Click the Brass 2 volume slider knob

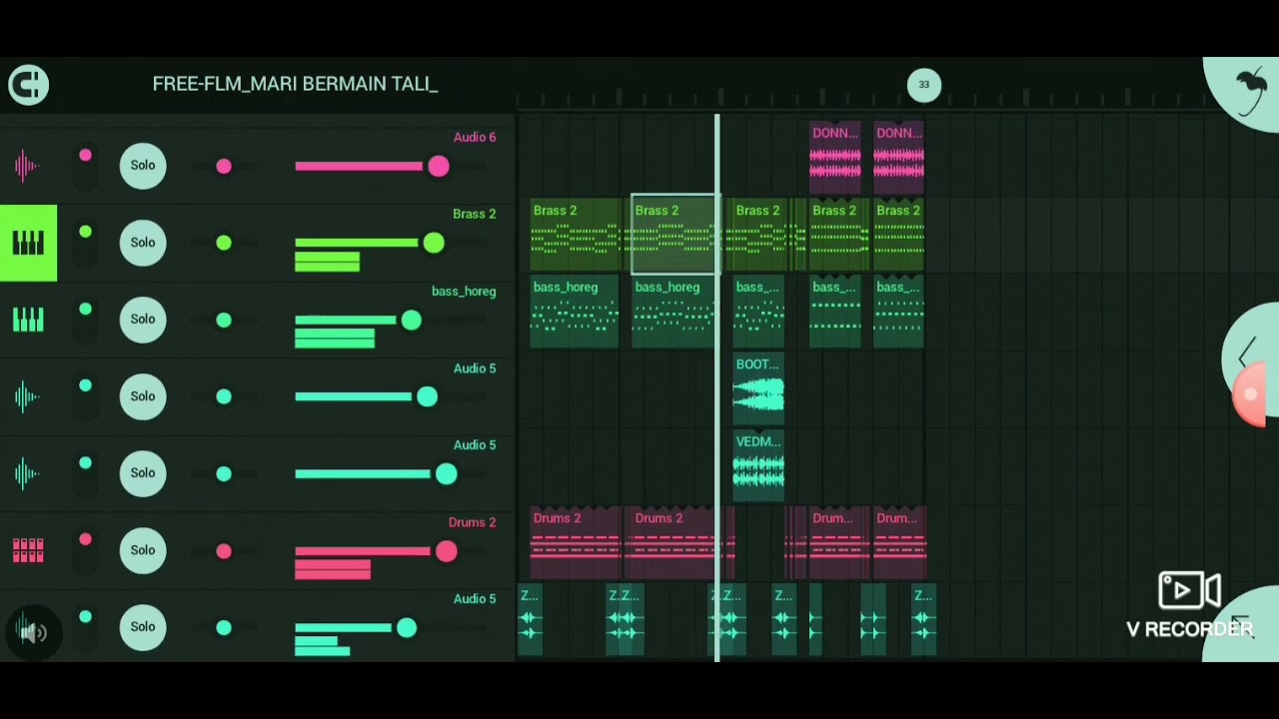pos(434,243)
